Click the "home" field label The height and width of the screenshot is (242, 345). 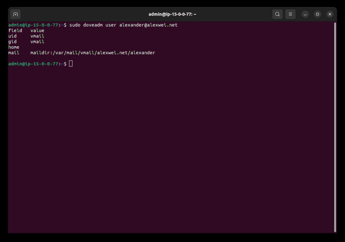pos(14,47)
